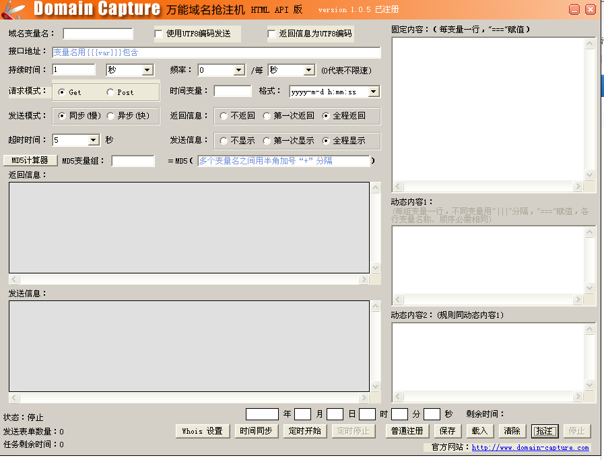Open the MD5计算器 button
Image resolution: width=604 pixels, height=460 pixels.
click(x=30, y=160)
